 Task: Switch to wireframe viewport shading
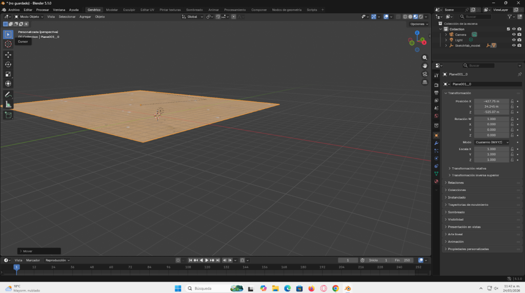[x=405, y=17]
